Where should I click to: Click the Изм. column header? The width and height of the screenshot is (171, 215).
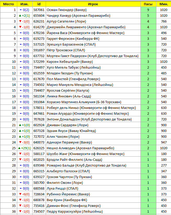coord(25,4)
